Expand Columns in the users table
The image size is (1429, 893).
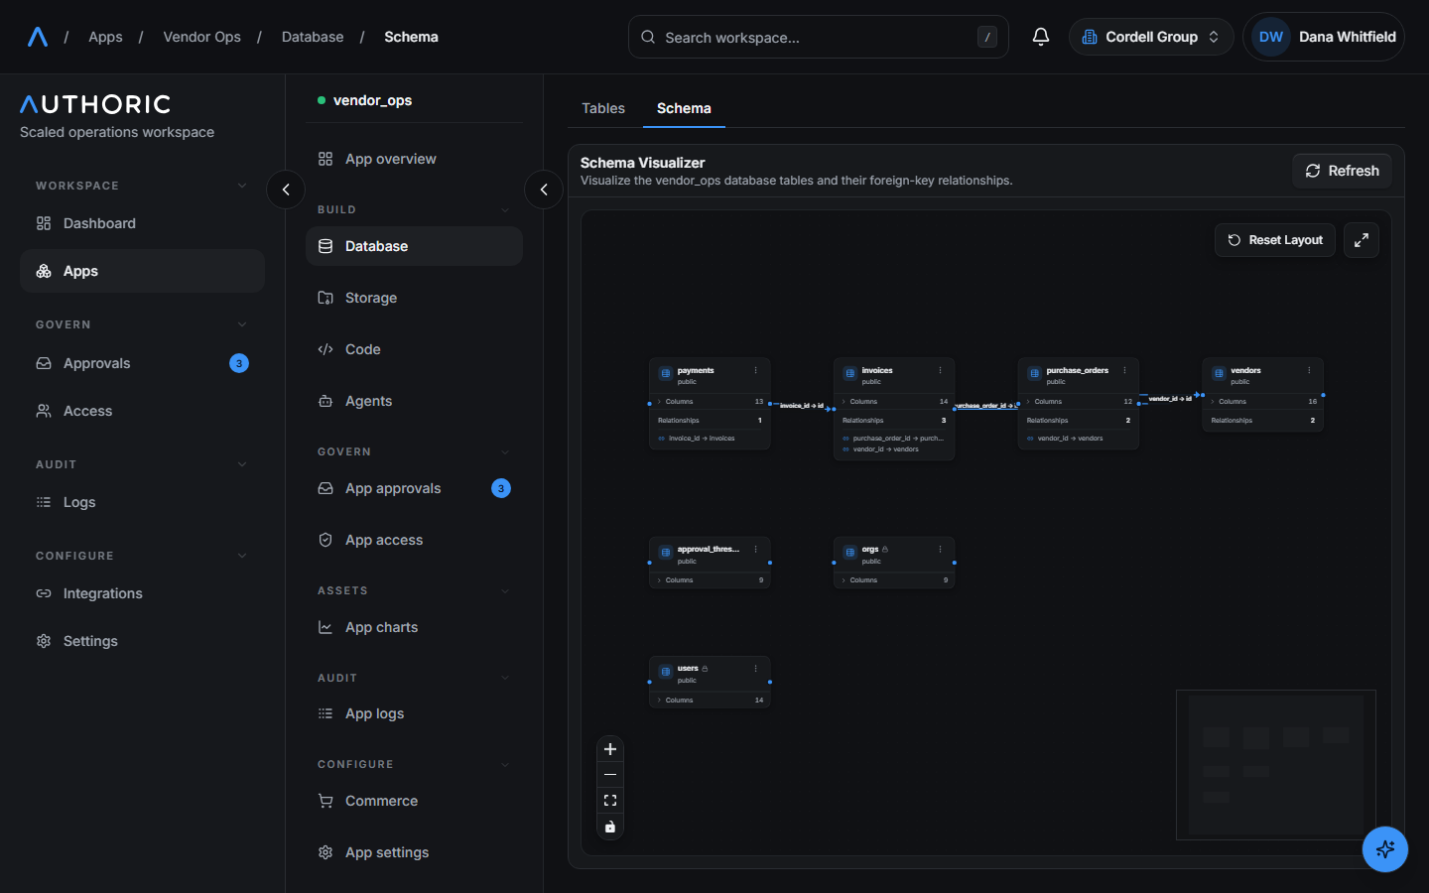click(710, 701)
